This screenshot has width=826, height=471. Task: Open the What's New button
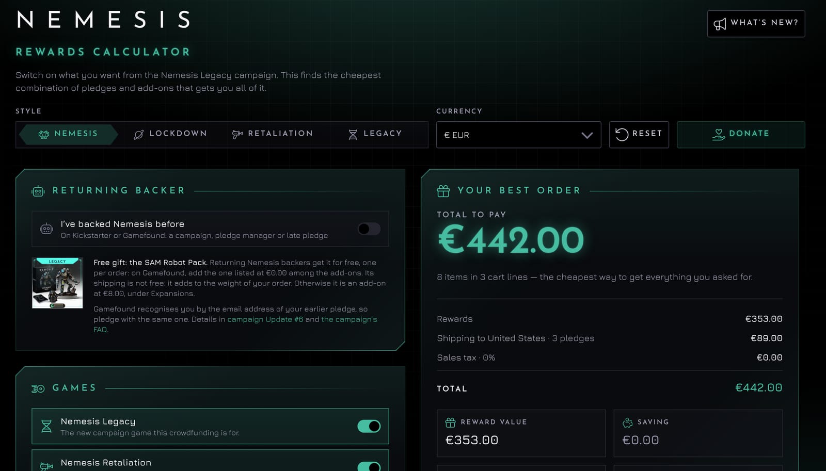[756, 24]
